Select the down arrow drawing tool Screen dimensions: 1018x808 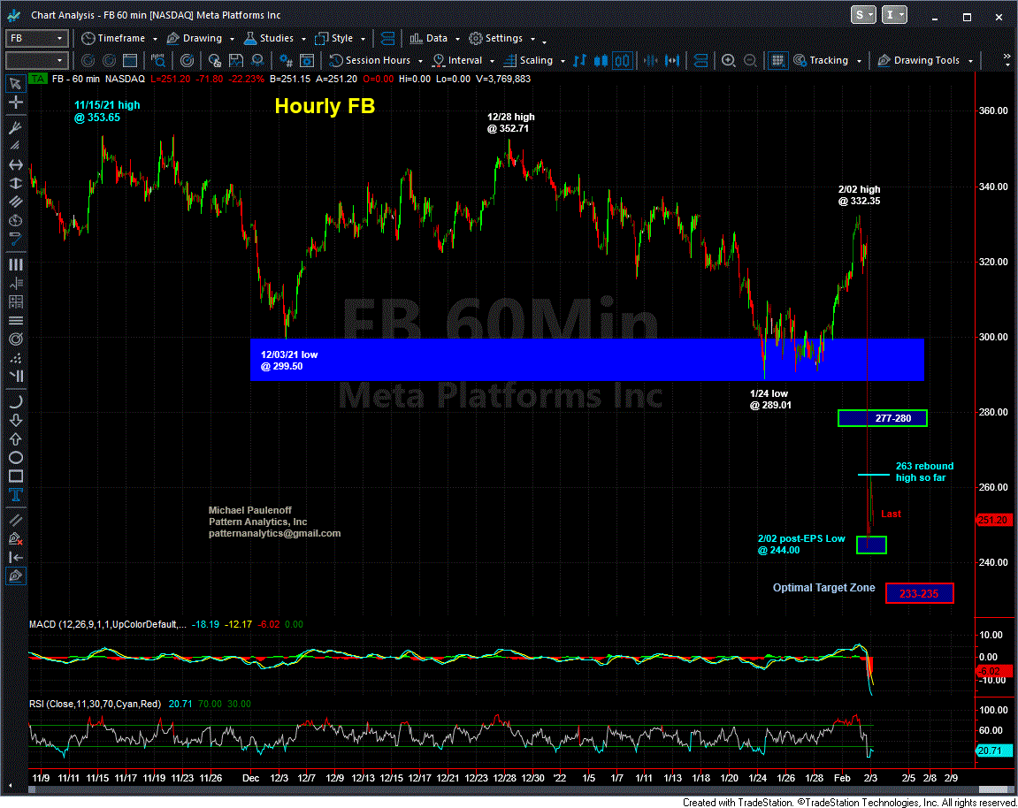(x=16, y=421)
